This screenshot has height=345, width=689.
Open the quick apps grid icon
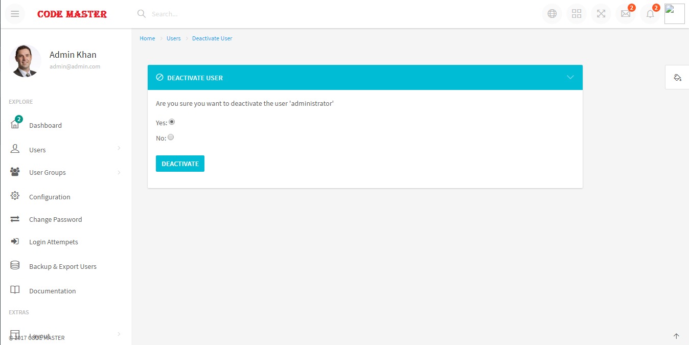(576, 14)
